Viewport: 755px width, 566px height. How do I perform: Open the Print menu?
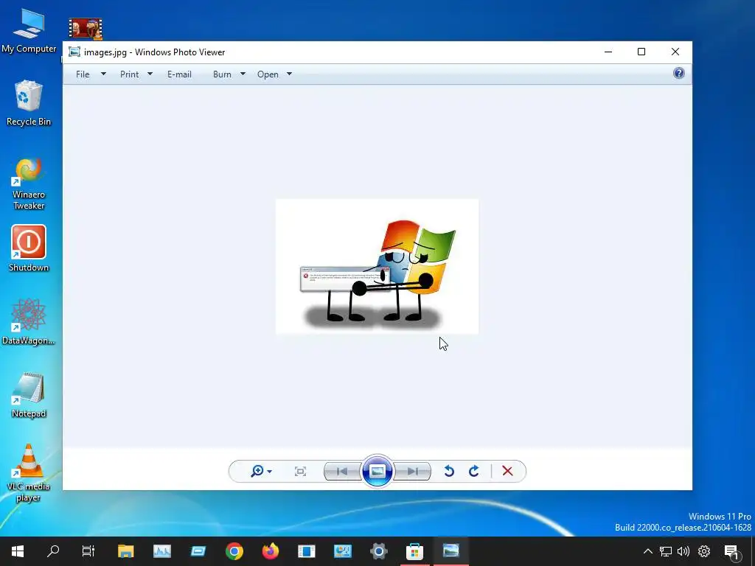(129, 74)
